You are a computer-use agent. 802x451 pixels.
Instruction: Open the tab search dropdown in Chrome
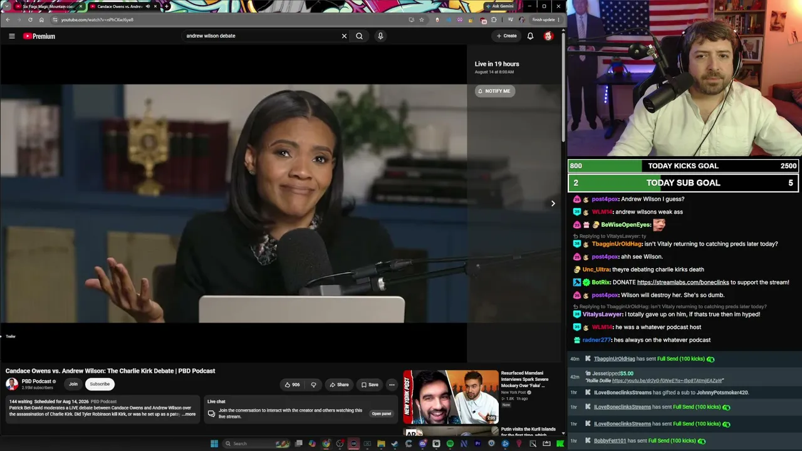[x=6, y=6]
